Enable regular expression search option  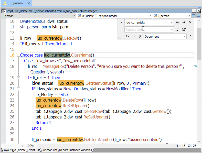[140, 37]
